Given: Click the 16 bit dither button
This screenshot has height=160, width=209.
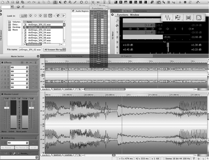Looking at the screenshot, I should 33,147.
